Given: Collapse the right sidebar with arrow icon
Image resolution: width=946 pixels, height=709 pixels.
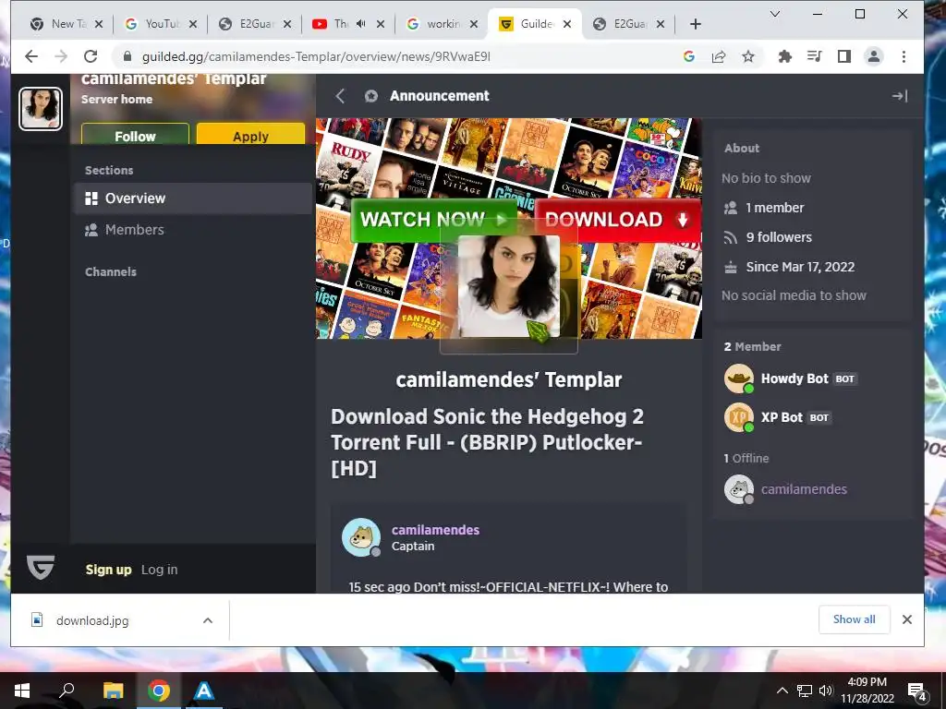Looking at the screenshot, I should tap(900, 96).
